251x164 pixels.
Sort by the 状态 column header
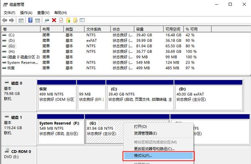point(122,29)
